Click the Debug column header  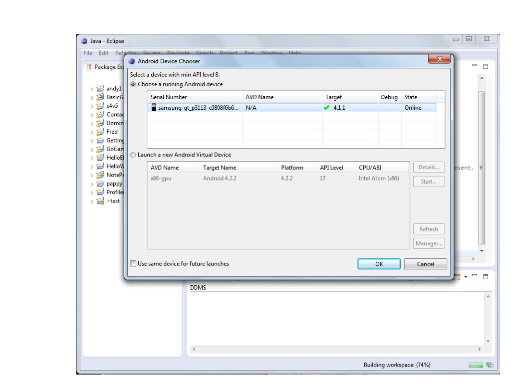tap(390, 97)
